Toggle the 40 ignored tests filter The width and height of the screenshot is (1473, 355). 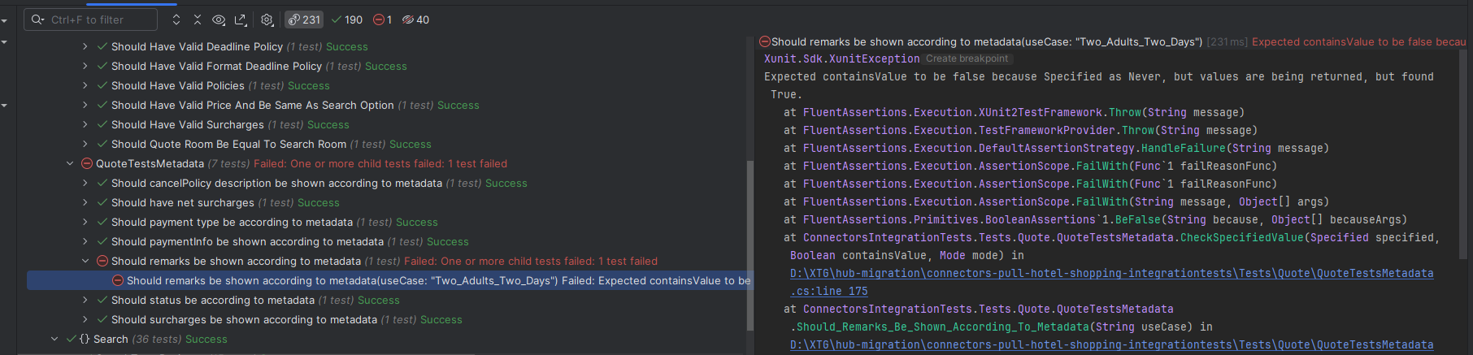(415, 19)
